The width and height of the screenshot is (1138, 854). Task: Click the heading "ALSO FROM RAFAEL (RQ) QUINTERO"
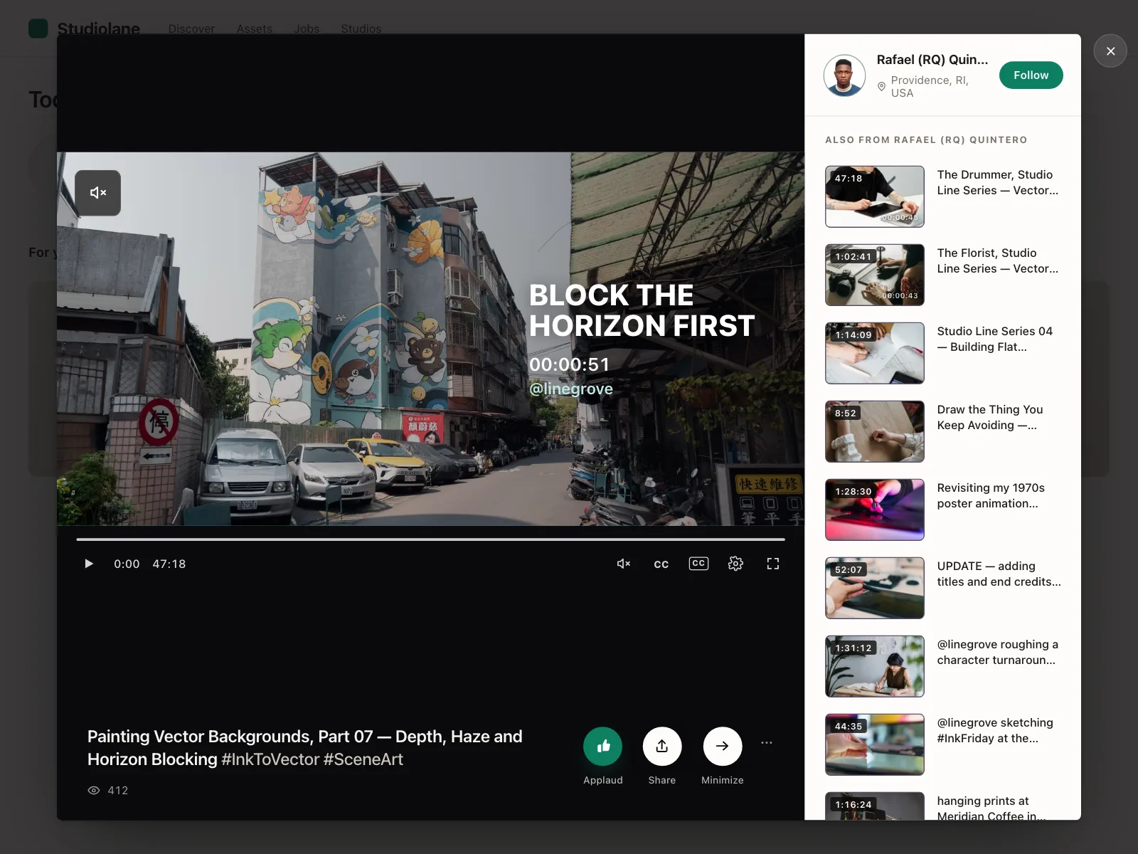(926, 140)
